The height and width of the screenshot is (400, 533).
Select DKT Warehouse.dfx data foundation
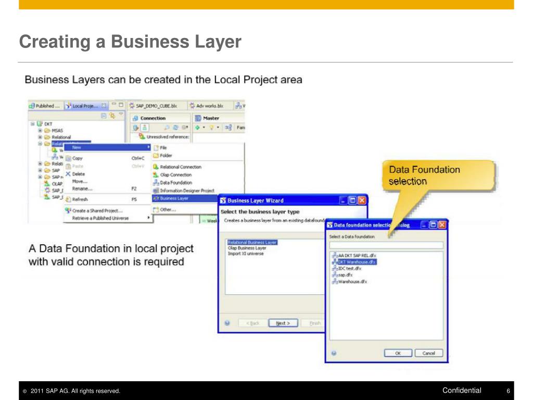[x=354, y=262]
